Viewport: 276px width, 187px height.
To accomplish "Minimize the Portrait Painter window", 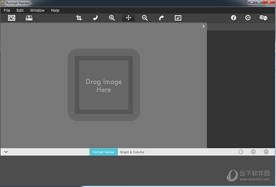I will 252,2.
